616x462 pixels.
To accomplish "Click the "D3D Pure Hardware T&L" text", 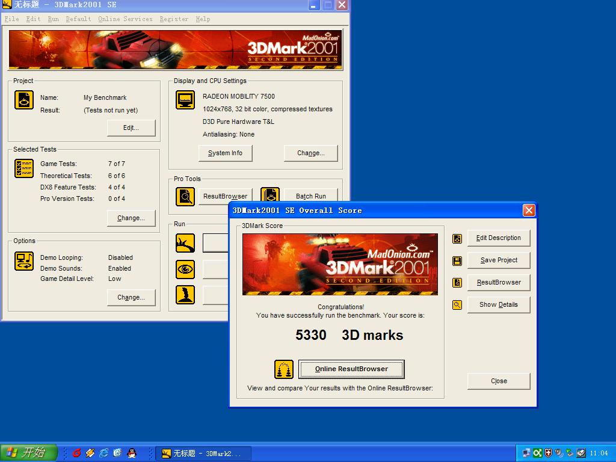I will pyautogui.click(x=238, y=122).
